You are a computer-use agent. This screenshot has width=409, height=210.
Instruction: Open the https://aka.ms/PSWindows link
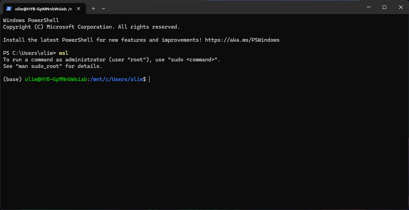(242, 40)
